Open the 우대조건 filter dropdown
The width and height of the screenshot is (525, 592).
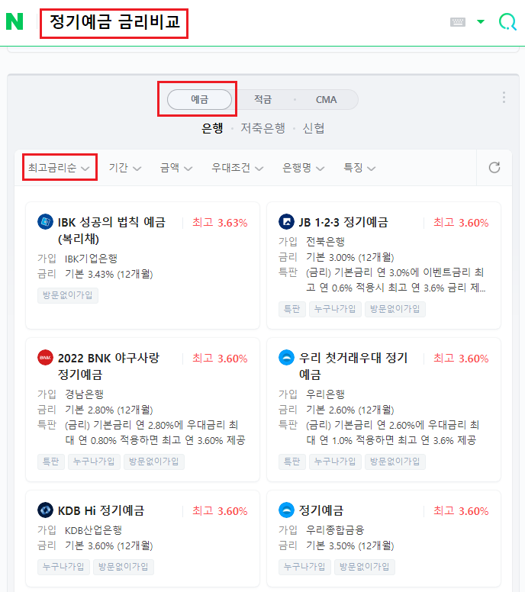coord(237,167)
